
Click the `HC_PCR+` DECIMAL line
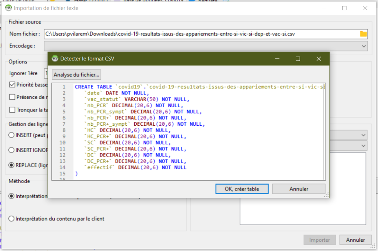[x=135, y=136]
